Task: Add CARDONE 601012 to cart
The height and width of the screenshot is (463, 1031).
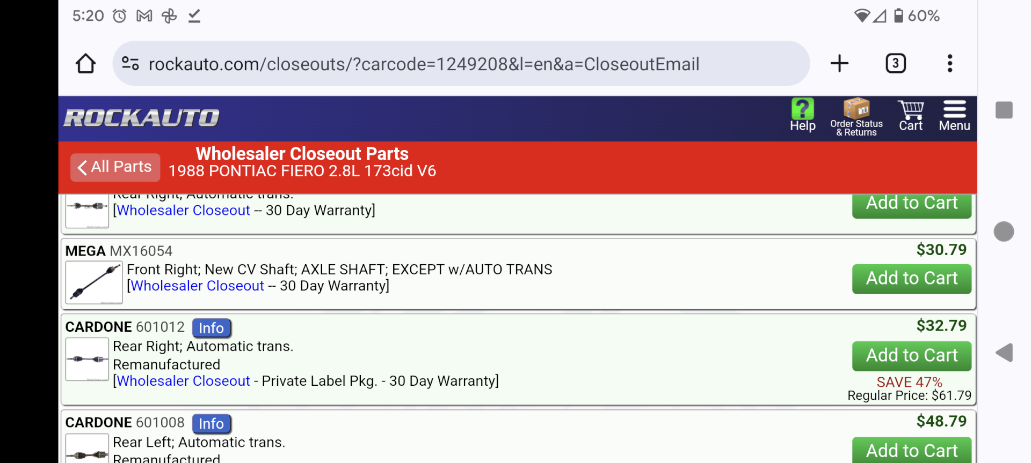Action: coord(911,356)
